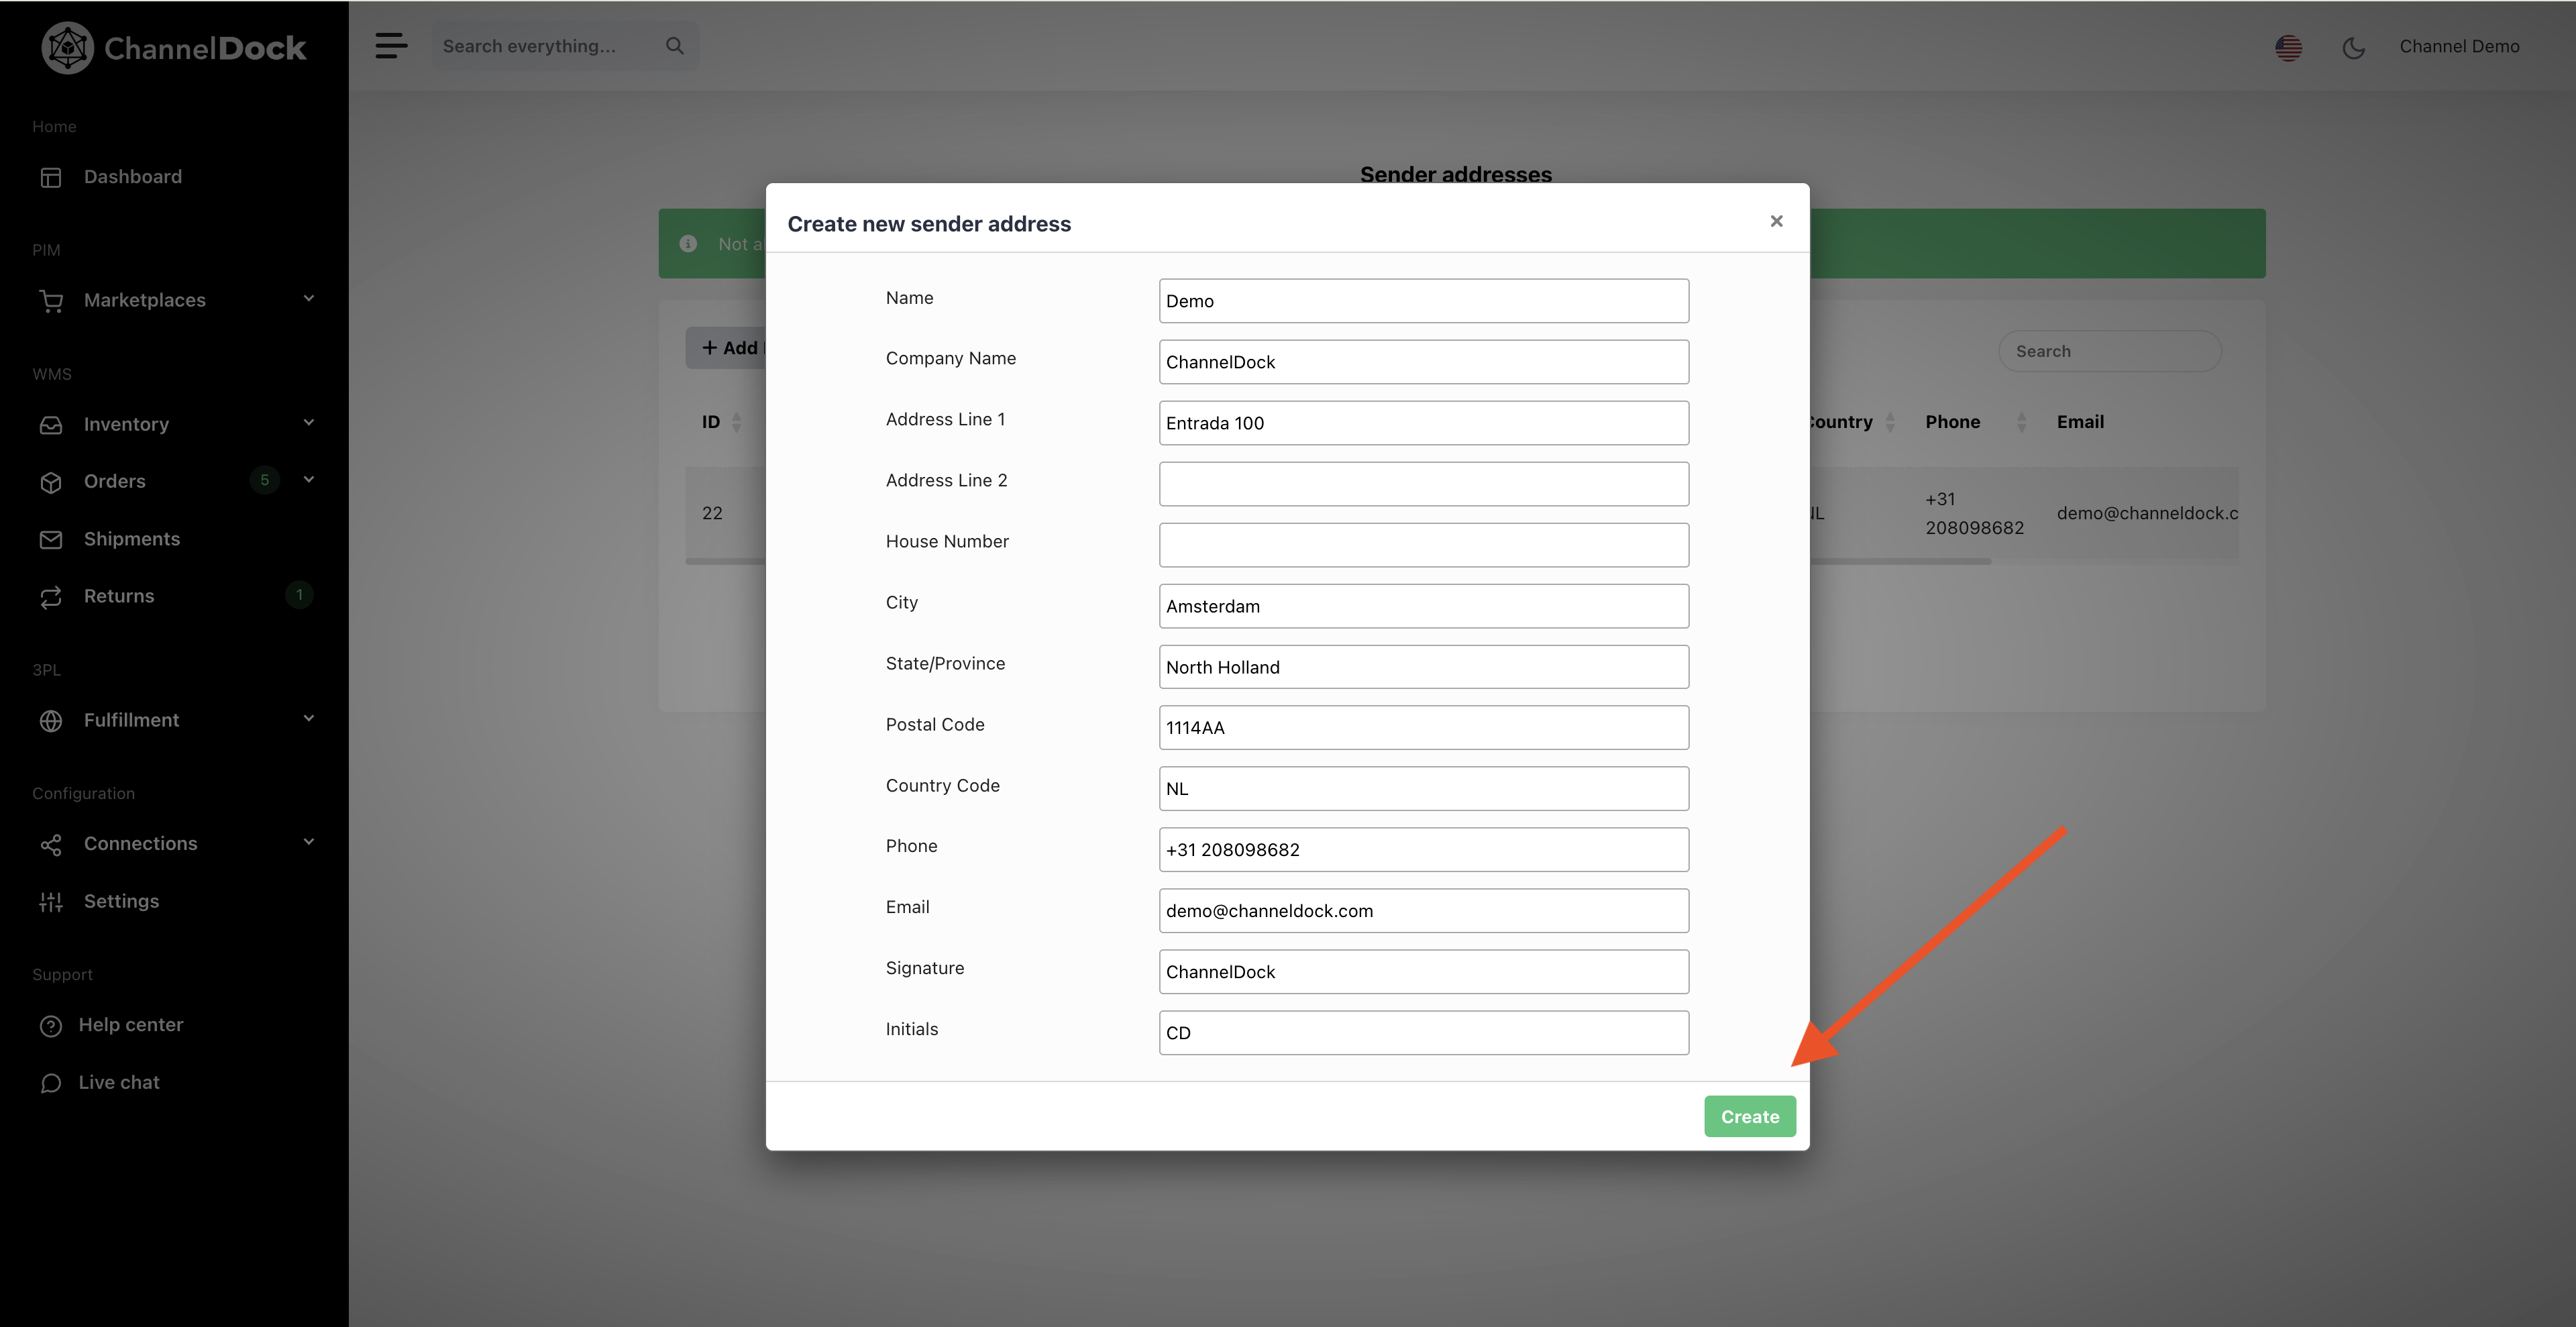Click the ChannelDock logo

tap(174, 47)
